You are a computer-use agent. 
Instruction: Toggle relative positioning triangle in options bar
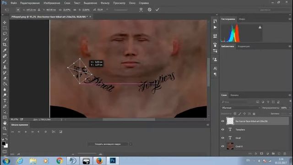point(39,10)
